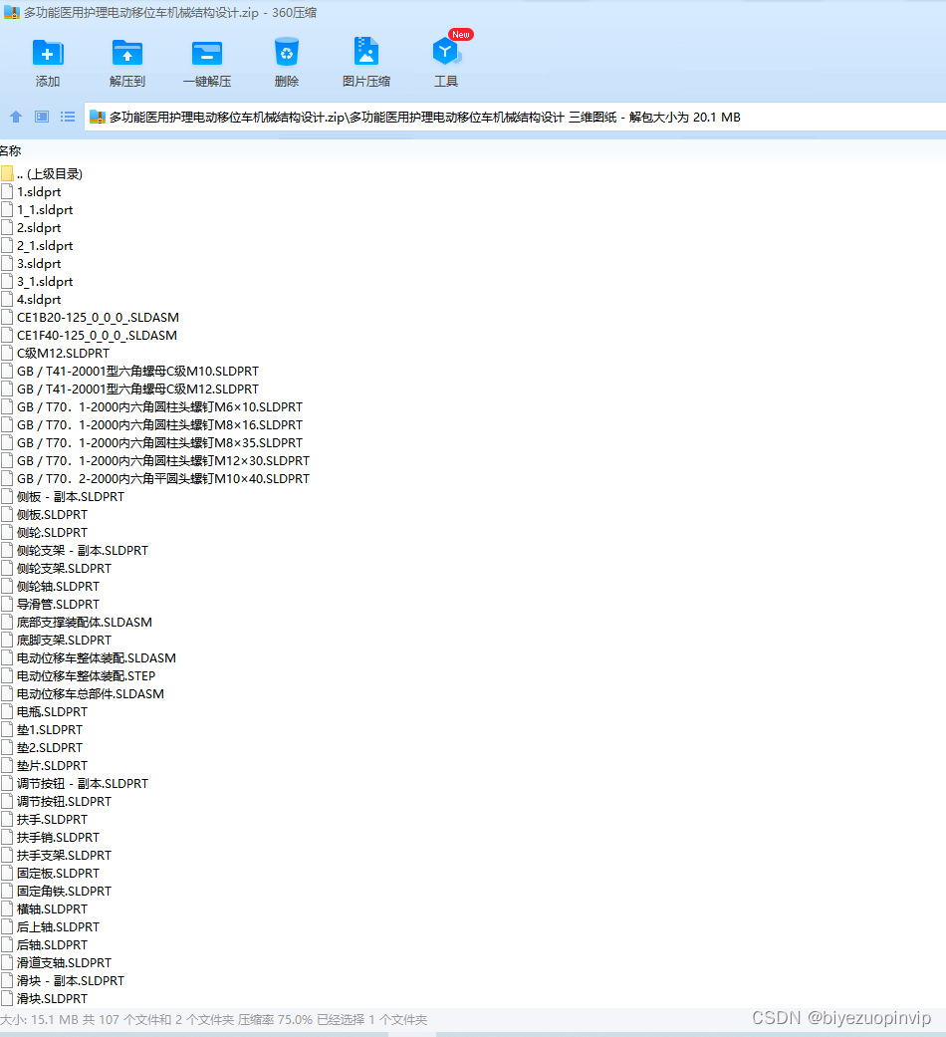Click the 一键解压 one-click extract icon
The width and height of the screenshot is (946, 1037).
pyautogui.click(x=207, y=53)
